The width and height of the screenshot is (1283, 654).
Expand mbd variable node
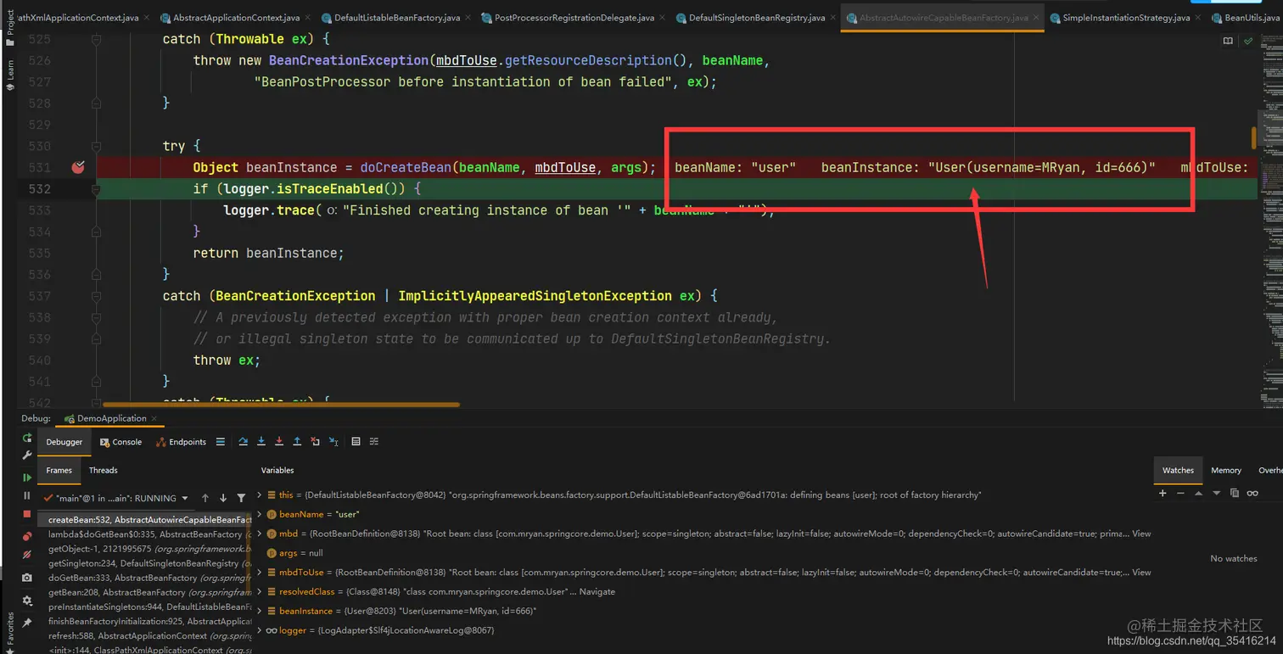click(260, 534)
